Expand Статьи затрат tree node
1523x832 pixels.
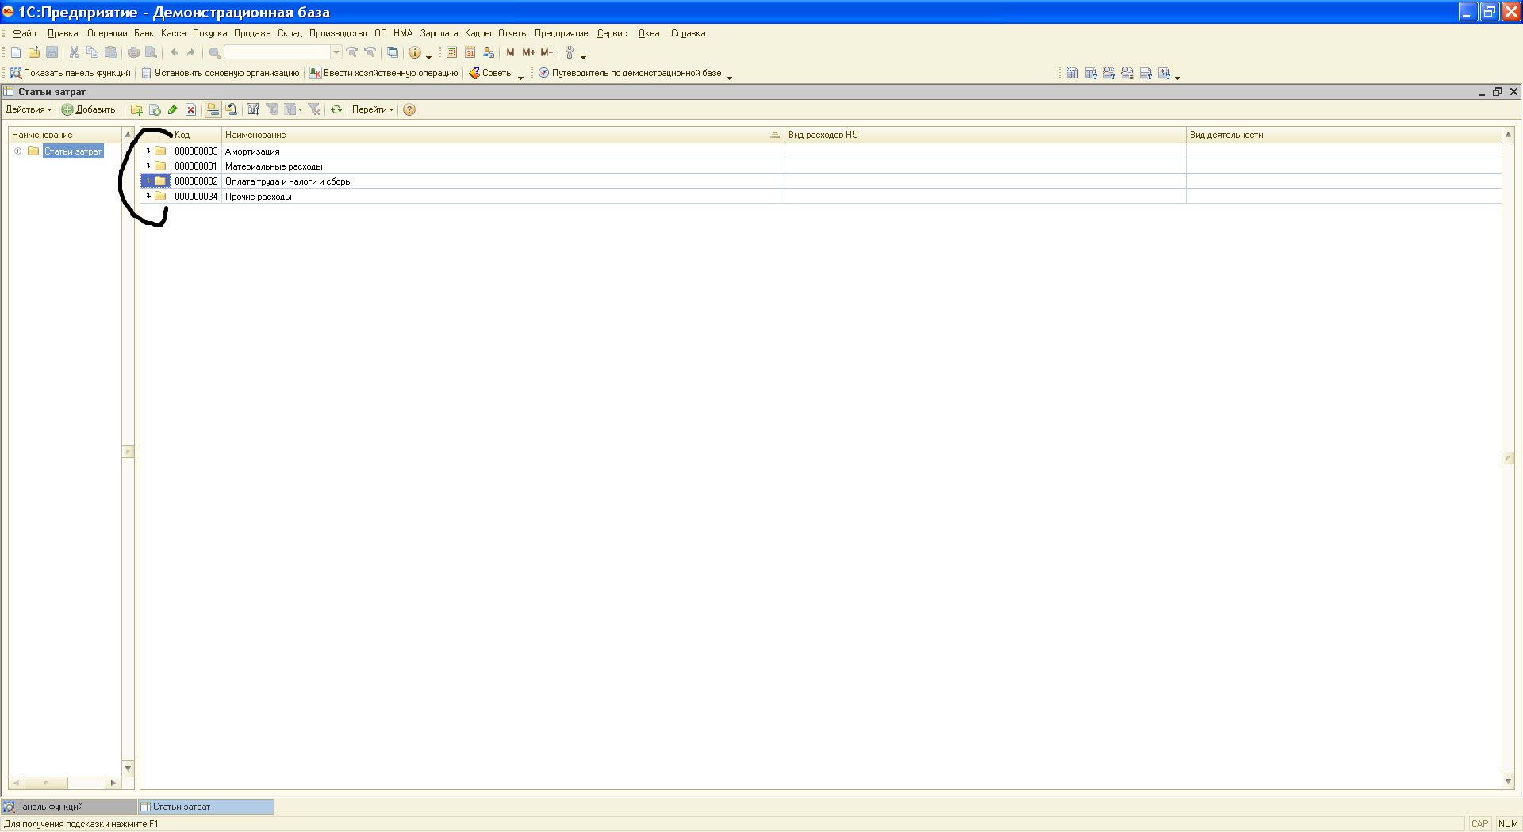pos(17,151)
